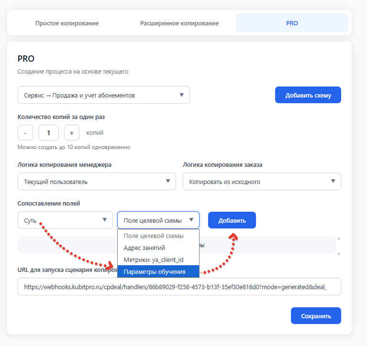Open the Сервис → Продажа и учет абонементов dropdown
This screenshot has height=346, width=367.
[103, 95]
